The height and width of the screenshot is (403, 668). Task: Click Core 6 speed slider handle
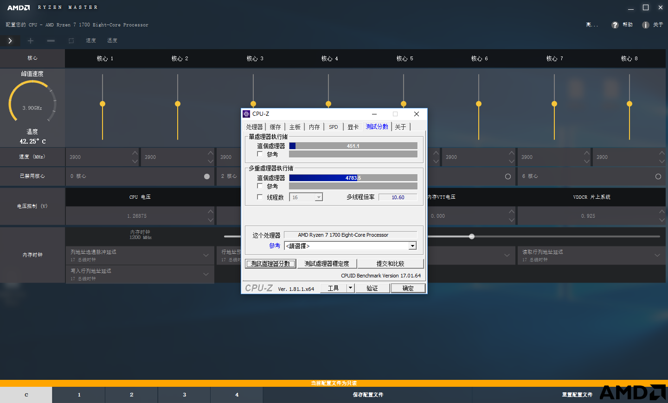coord(479,104)
